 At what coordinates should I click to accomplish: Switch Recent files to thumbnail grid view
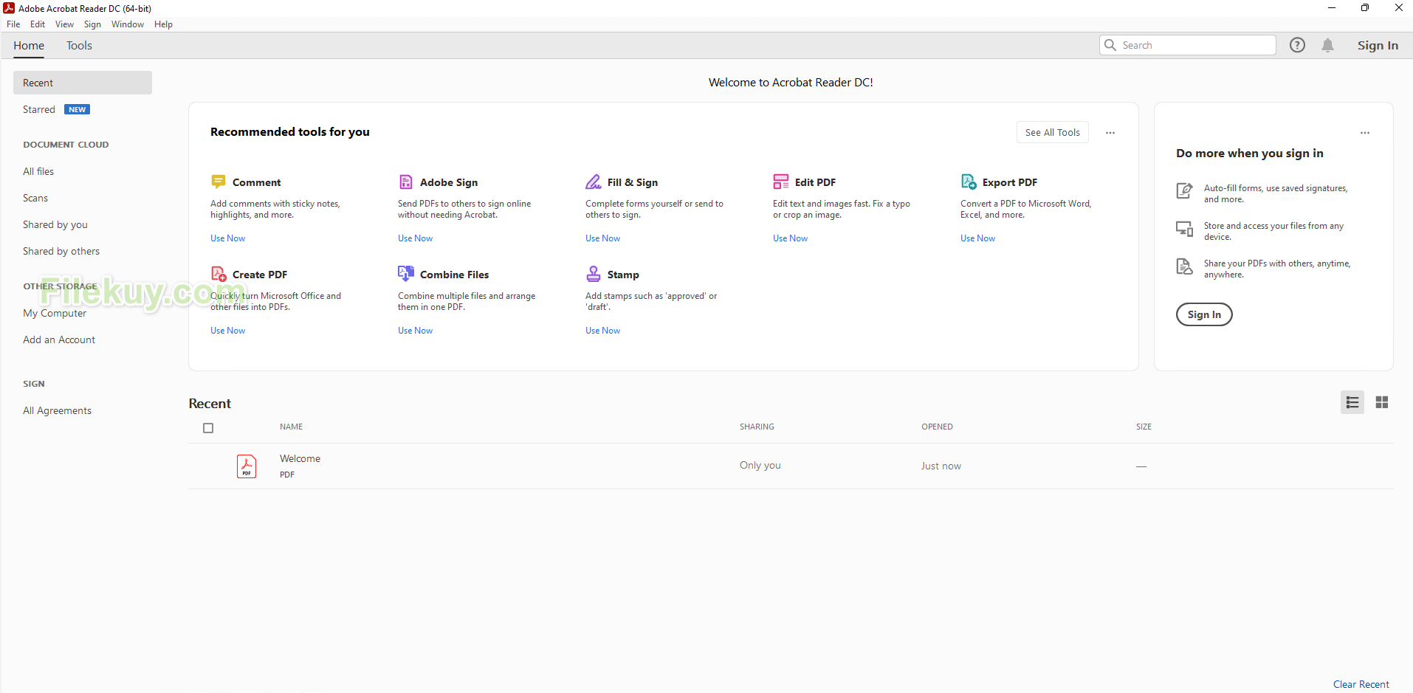click(1382, 402)
